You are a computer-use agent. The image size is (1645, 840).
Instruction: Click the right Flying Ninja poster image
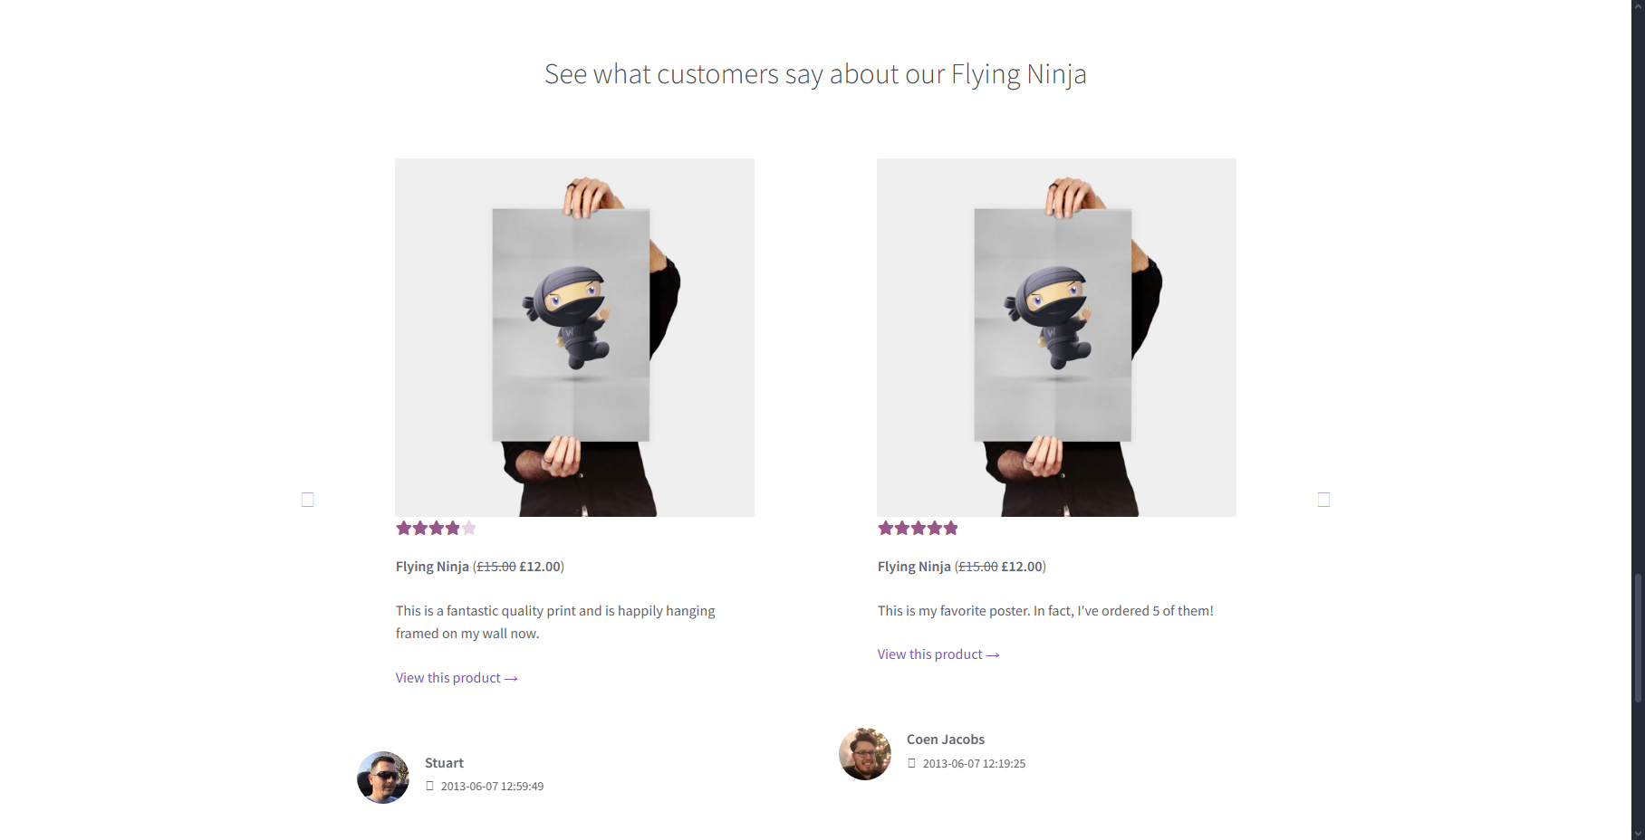pyautogui.click(x=1055, y=338)
